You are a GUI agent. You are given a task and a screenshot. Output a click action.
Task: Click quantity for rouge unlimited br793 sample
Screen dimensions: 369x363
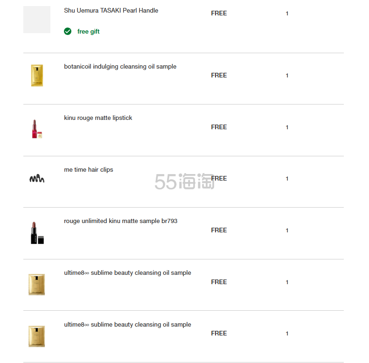[287, 230]
